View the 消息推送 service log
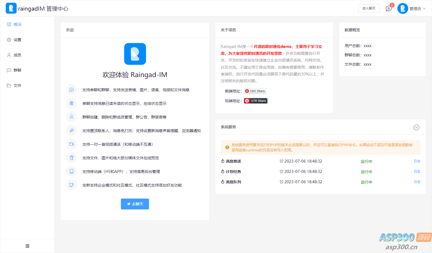This screenshot has width=432, height=253. [417, 161]
